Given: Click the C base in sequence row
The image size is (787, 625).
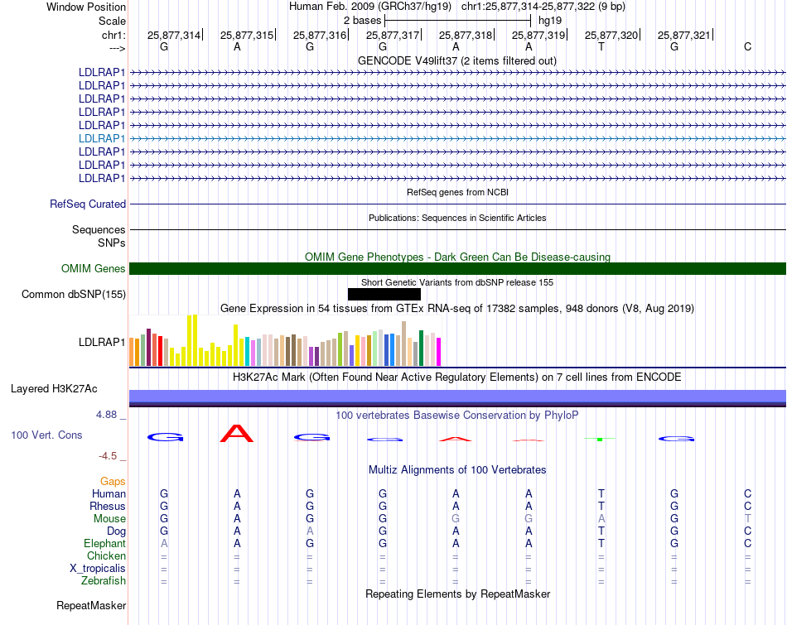Looking at the screenshot, I should pyautogui.click(x=747, y=46).
